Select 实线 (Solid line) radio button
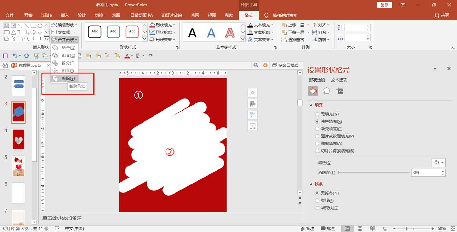This screenshot has width=457, height=232. tap(317, 201)
